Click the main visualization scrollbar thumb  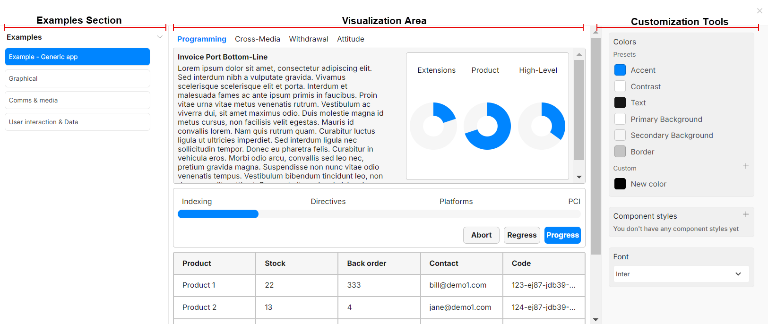point(595,146)
